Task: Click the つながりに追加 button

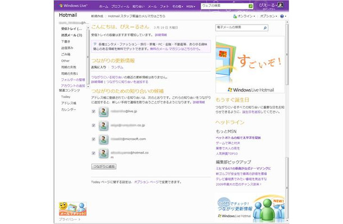Action: tap(103, 166)
